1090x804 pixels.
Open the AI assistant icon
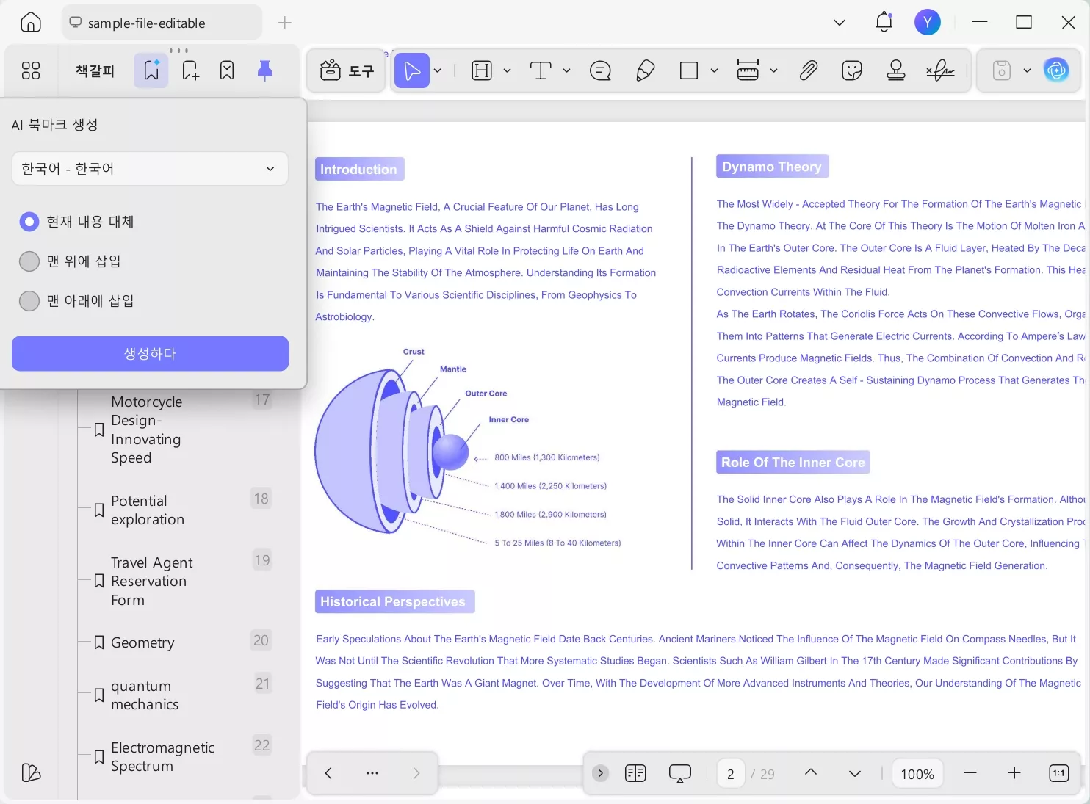[x=1056, y=70]
